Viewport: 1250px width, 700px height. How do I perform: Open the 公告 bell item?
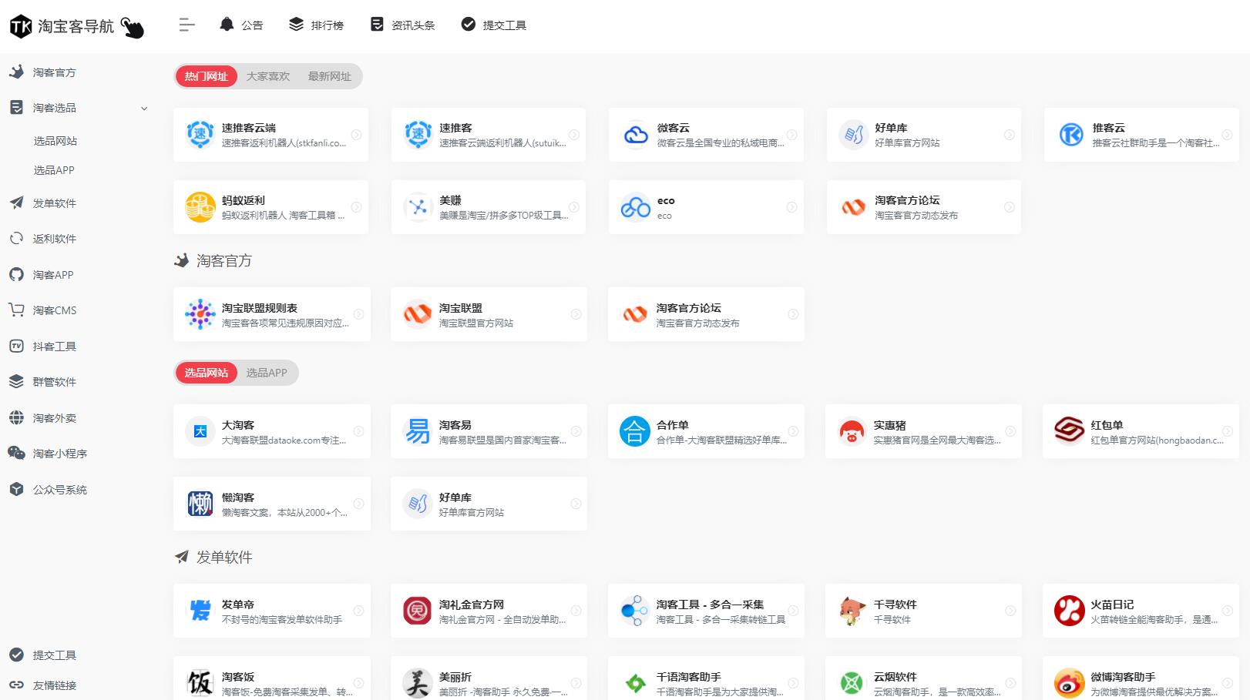pos(241,25)
